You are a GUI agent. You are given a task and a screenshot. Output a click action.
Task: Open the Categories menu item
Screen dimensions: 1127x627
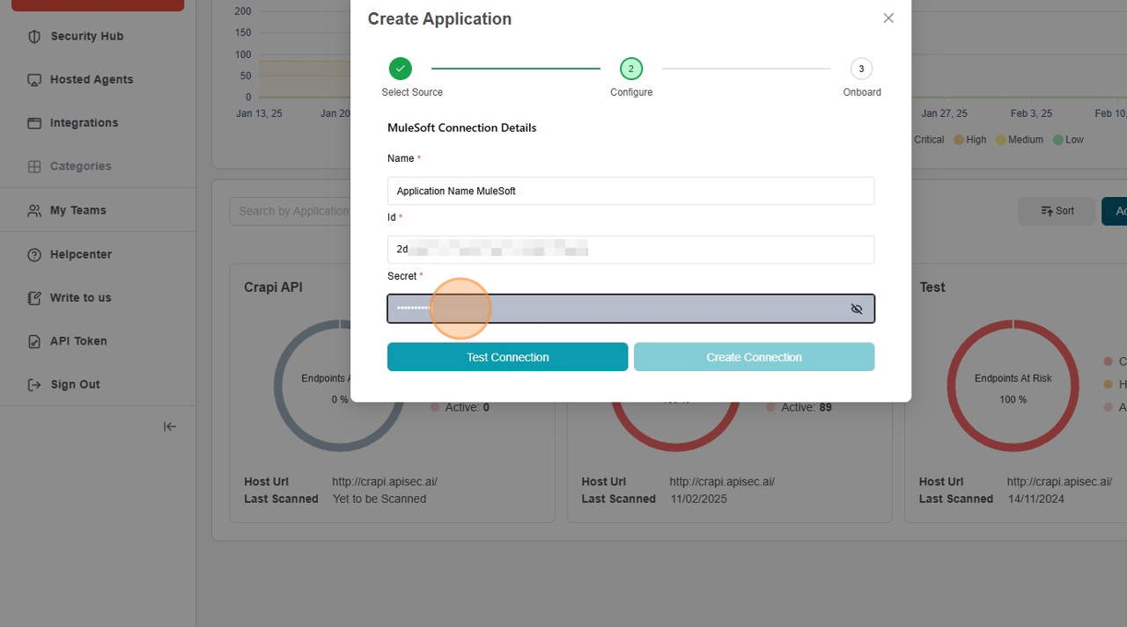coord(80,166)
